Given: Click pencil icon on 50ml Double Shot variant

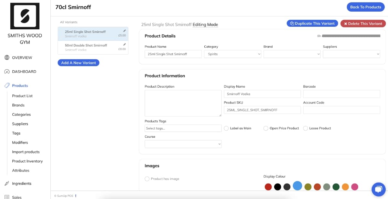Looking at the screenshot, I should tap(124, 45).
